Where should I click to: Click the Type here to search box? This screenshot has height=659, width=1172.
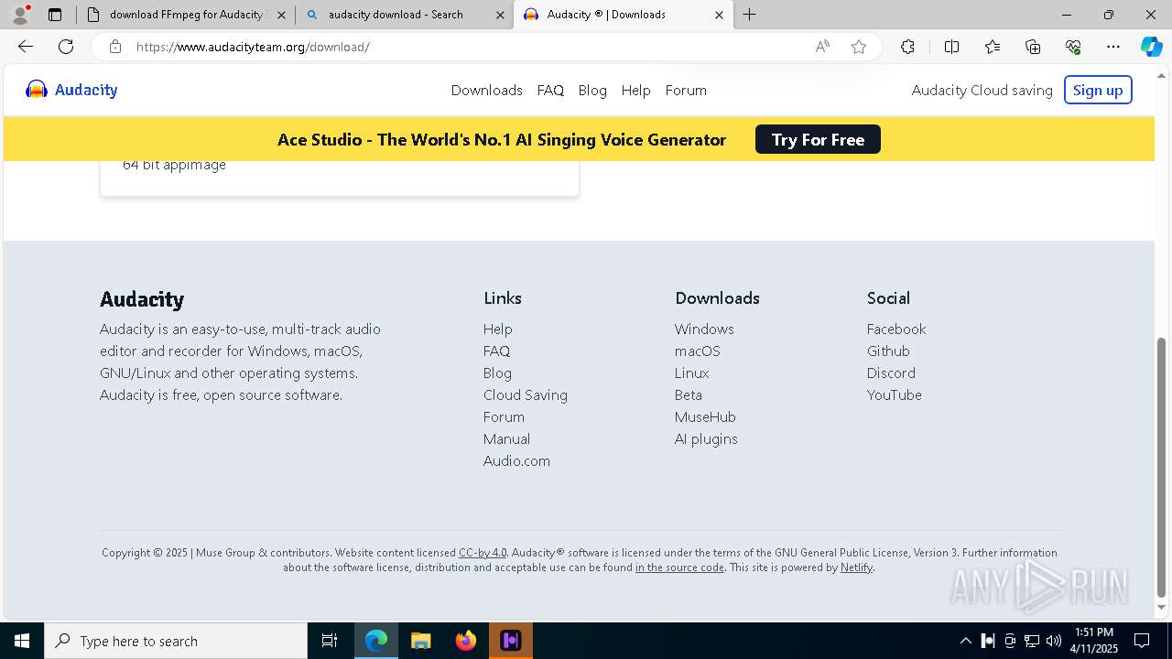click(x=176, y=641)
